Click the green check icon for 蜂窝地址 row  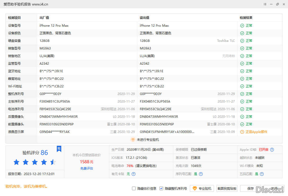click(x=242, y=79)
